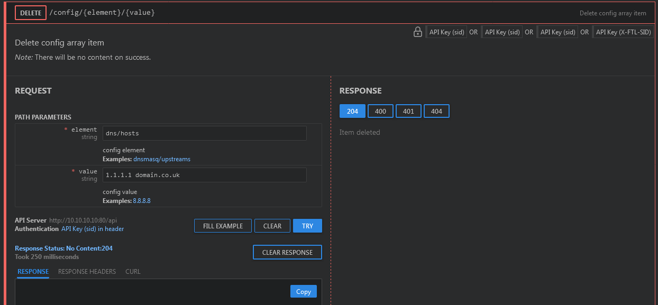This screenshot has width=658, height=305.
Task: Switch to the CURL tab
Action: pos(133,272)
